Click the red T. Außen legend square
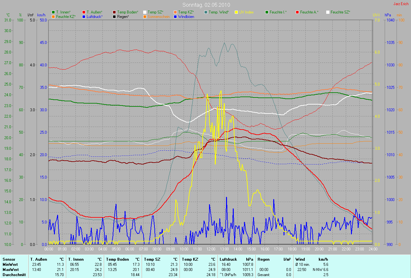 84,12
